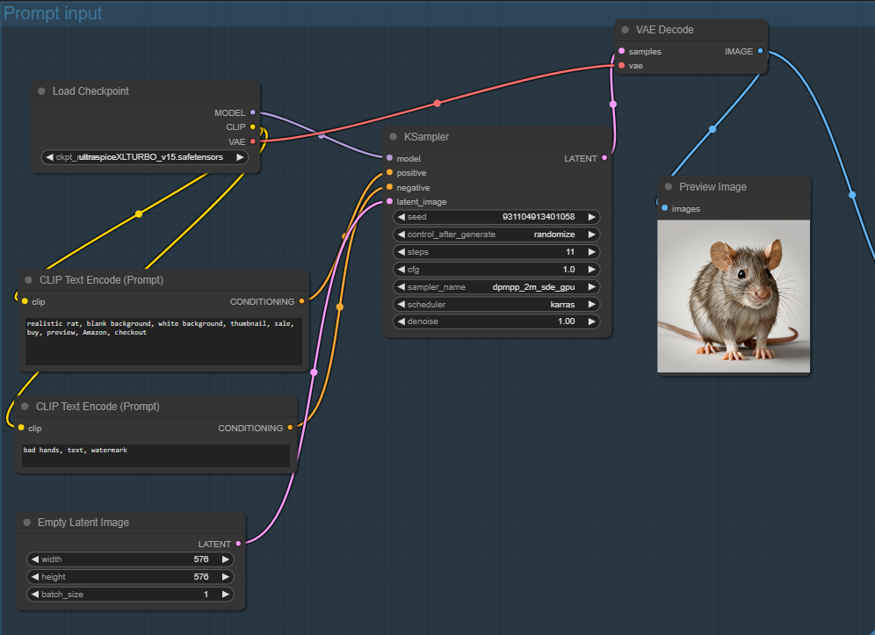Increase cfg value with right arrow
Viewport: 875px width, 635px height.
coord(591,269)
